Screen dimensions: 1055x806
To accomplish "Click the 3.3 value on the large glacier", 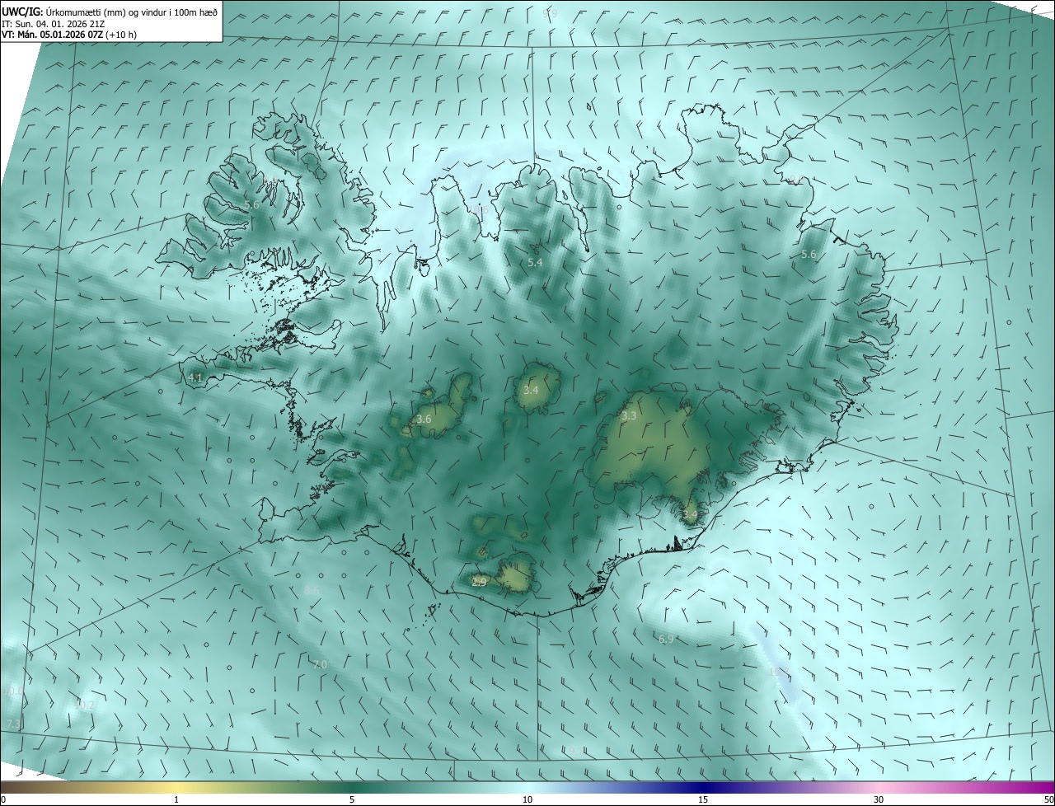I will pos(629,416).
